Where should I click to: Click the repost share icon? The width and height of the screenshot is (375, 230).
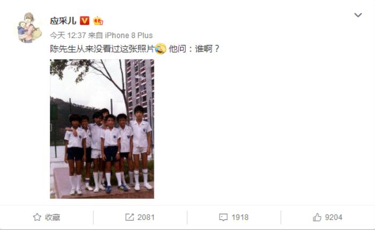coord(130,217)
